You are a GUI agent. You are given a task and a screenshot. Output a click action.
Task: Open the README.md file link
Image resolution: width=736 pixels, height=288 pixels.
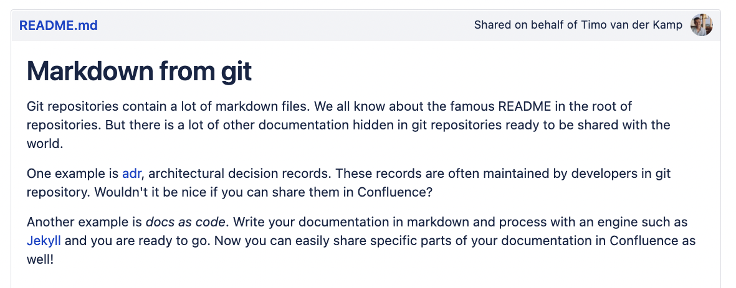58,26
